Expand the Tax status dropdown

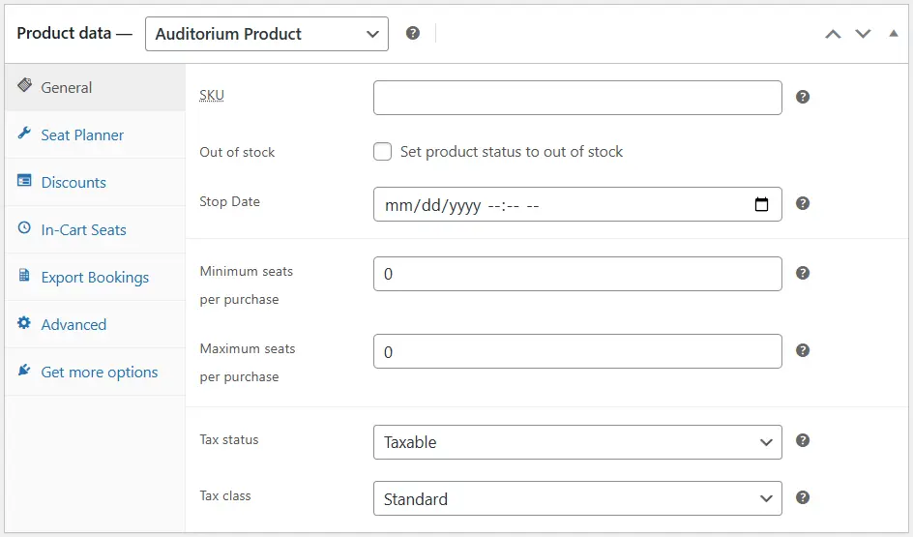[576, 442]
